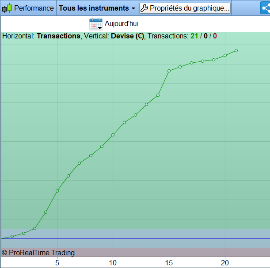
Task: Click the wrench icon in Propriétés button
Action: (145, 8)
